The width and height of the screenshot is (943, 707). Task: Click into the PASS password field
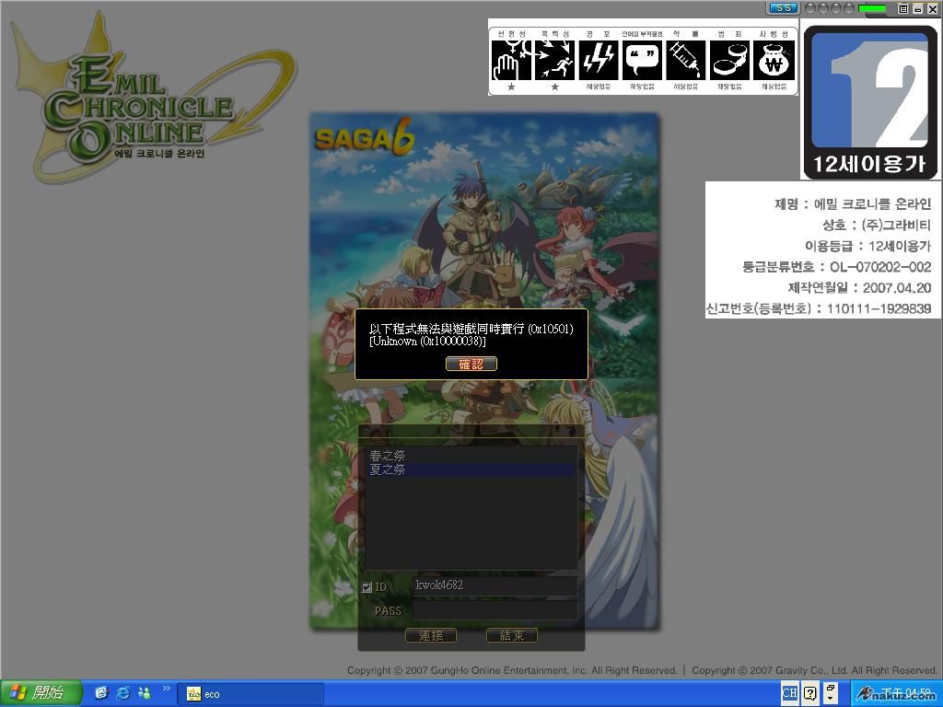coord(495,611)
